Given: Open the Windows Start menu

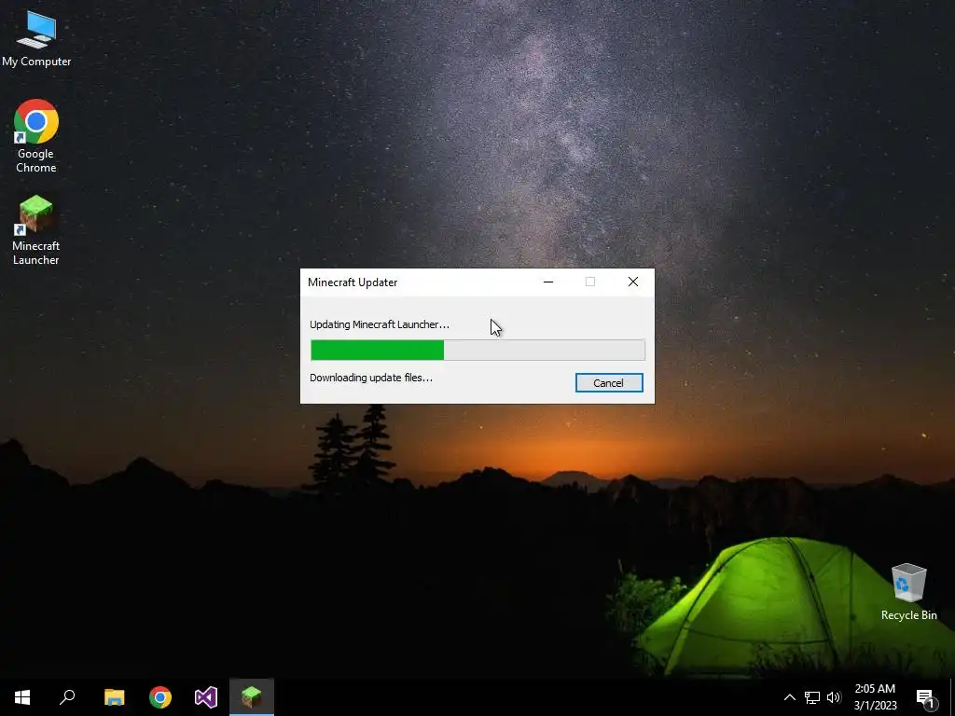Looking at the screenshot, I should click(x=22, y=697).
